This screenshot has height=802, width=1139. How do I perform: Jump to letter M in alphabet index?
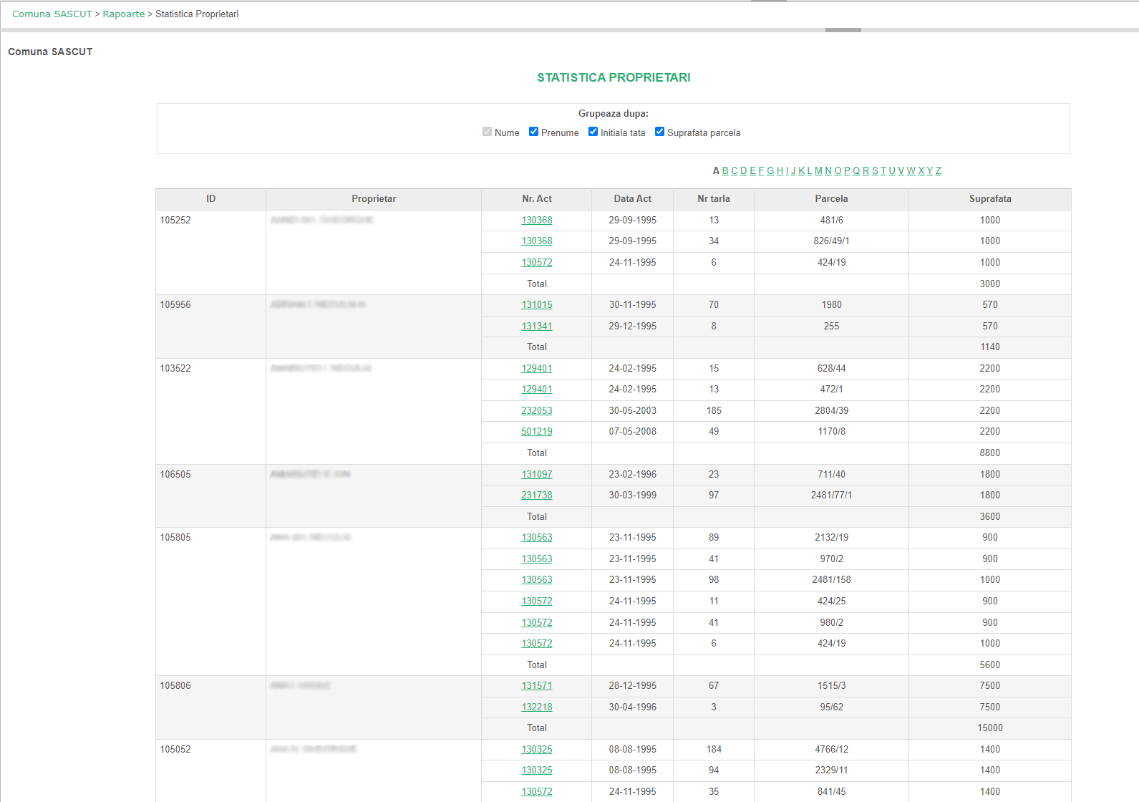point(818,171)
